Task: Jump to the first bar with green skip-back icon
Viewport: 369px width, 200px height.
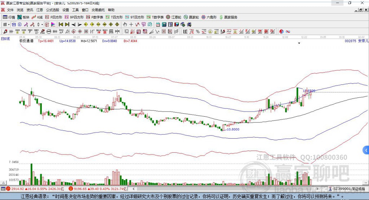Action: click(61, 25)
